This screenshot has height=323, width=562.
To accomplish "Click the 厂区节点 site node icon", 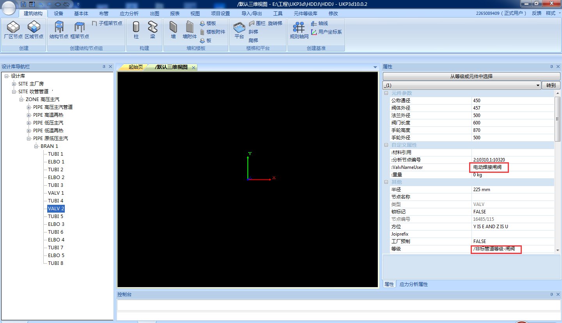I will (x=13, y=27).
